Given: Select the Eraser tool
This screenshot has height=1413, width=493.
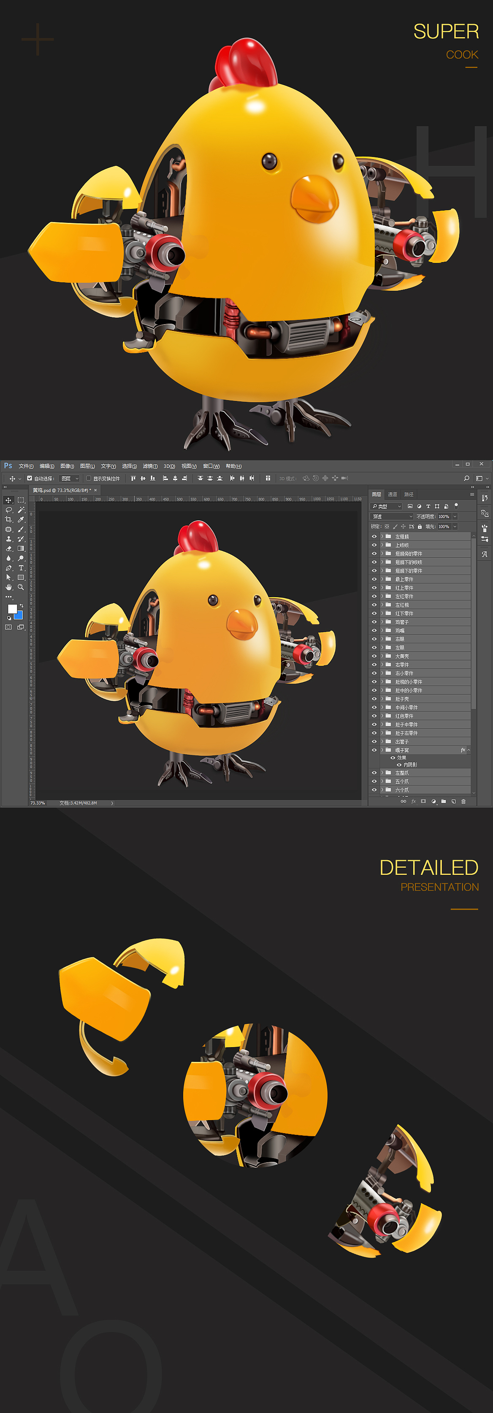Looking at the screenshot, I should 8,549.
